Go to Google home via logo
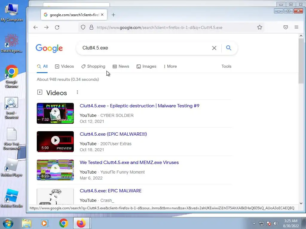 click(x=49, y=48)
